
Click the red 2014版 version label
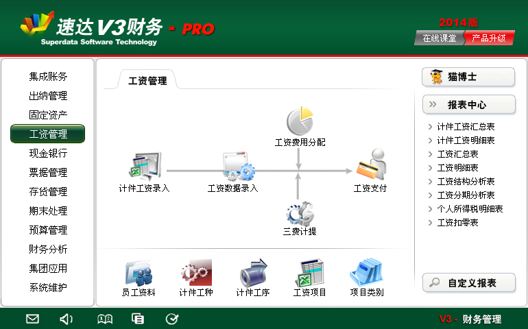tap(458, 23)
